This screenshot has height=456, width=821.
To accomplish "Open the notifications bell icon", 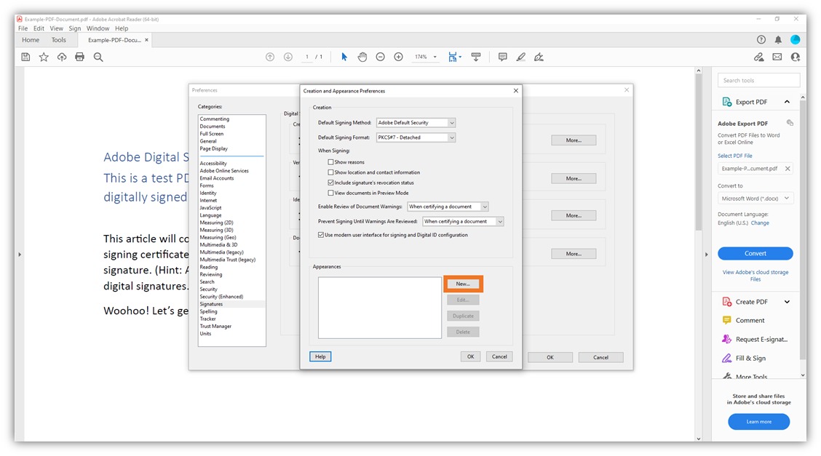I will 778,40.
